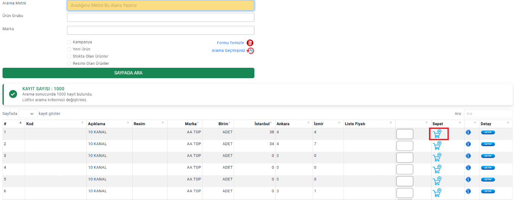
Task: Focus the Ara table search field
Action: point(487,114)
